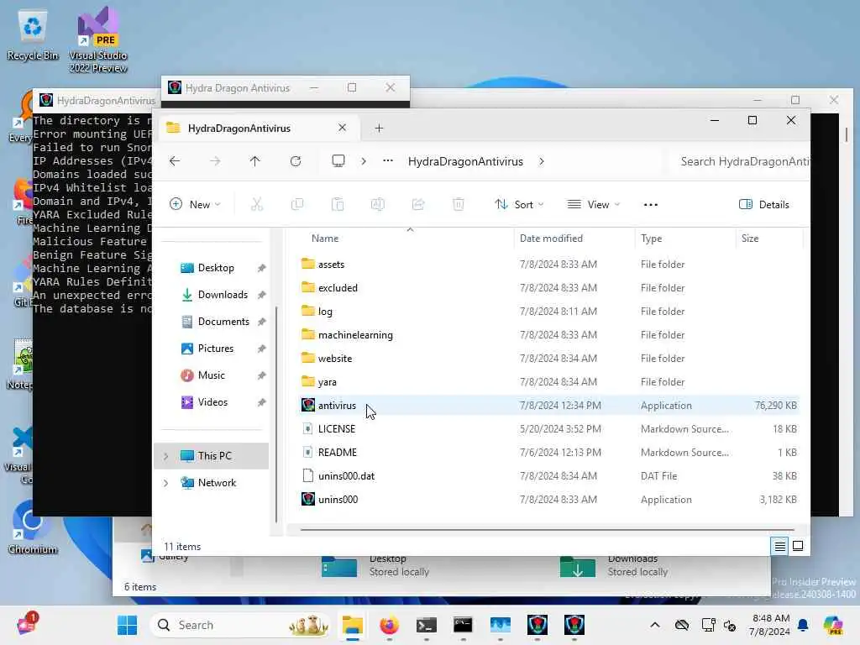The image size is (860, 645).
Task: Add a new File Explorer tab
Action: coord(379,128)
